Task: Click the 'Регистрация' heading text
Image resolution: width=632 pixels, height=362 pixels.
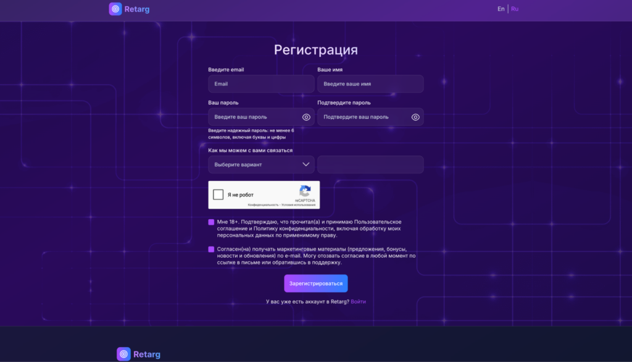Action: pyautogui.click(x=316, y=49)
